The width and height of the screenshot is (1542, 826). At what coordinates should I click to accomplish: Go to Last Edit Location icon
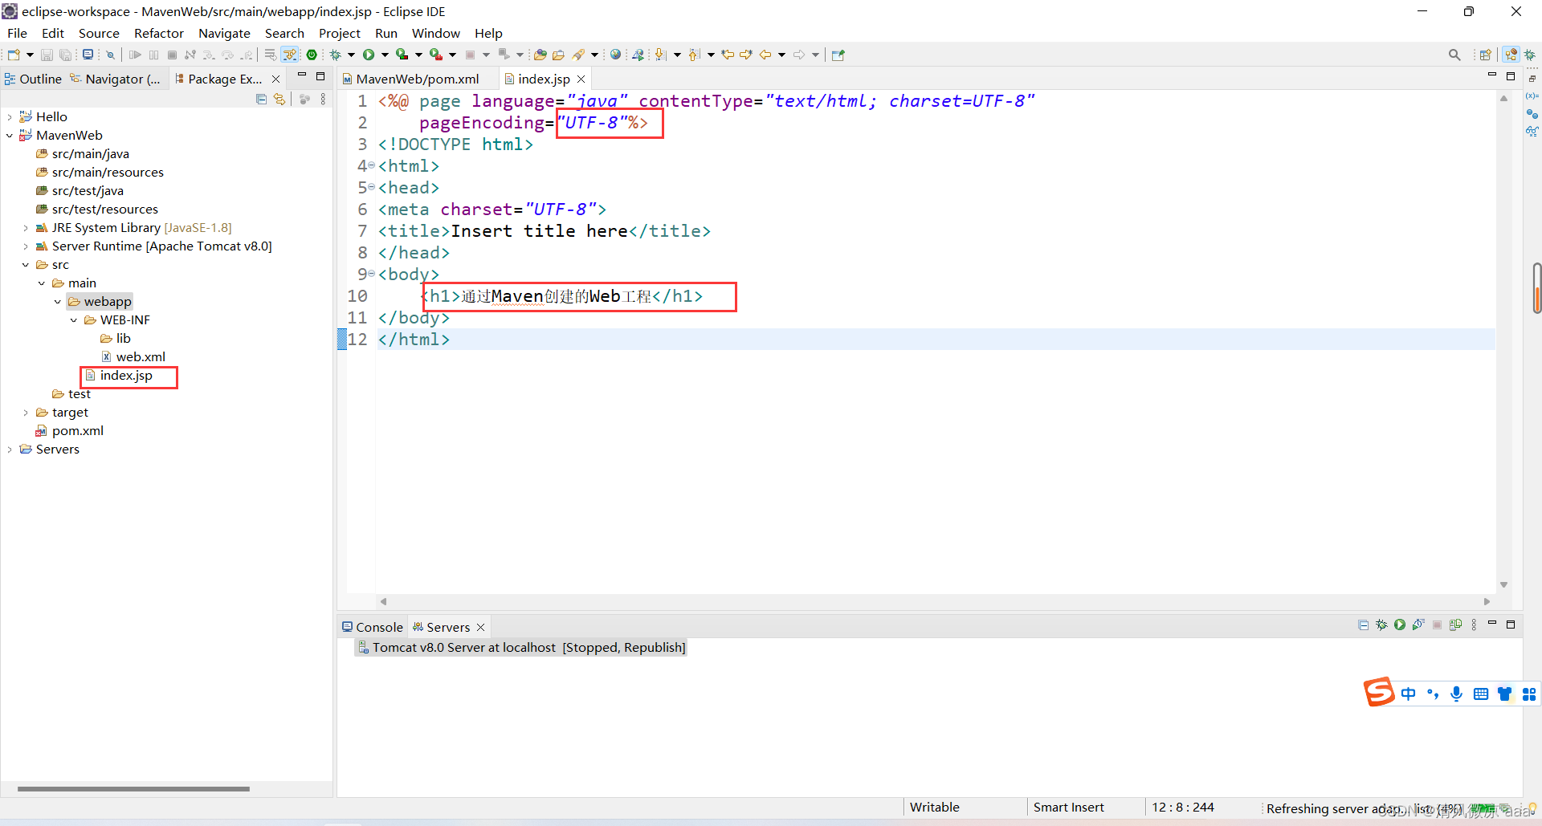click(727, 55)
